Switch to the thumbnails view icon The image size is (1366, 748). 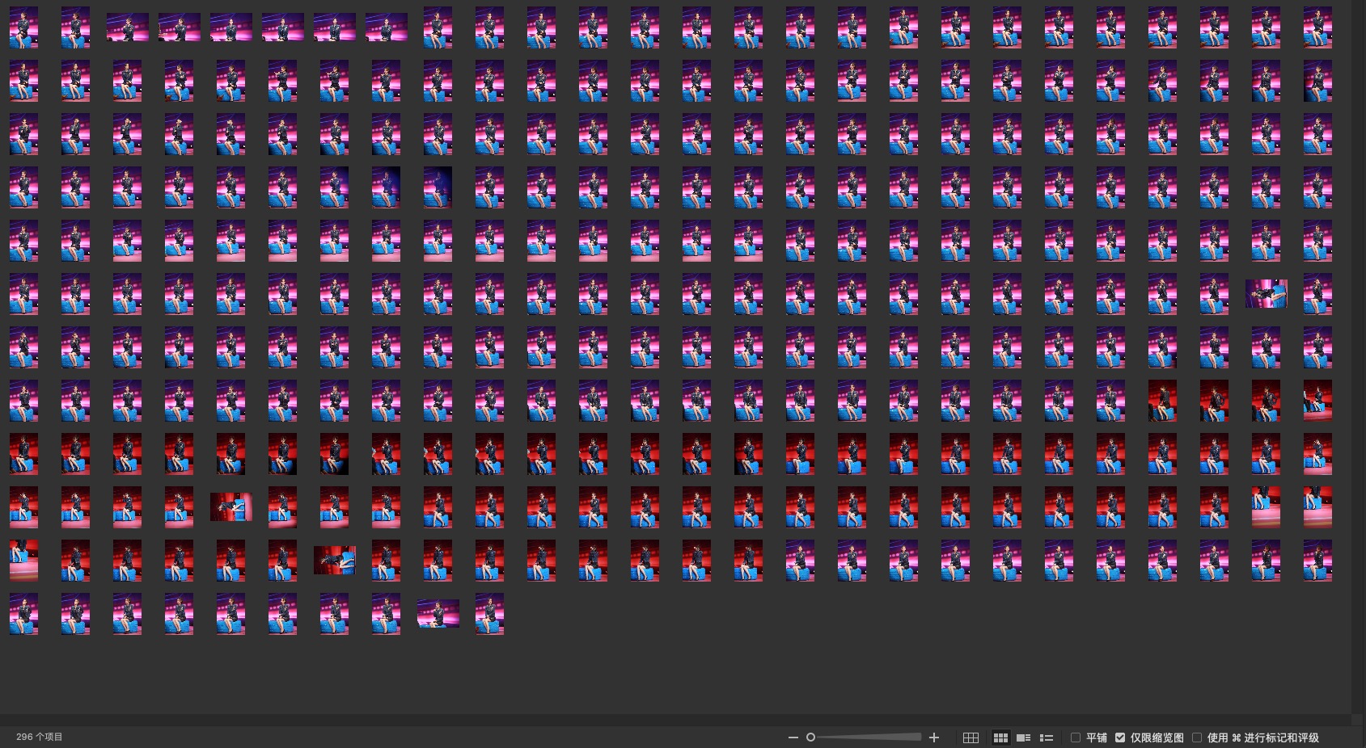point(1000,737)
